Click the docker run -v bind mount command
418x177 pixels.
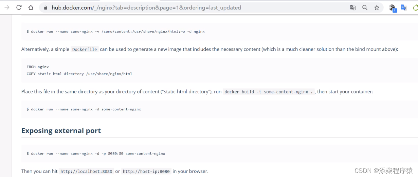coord(115,31)
